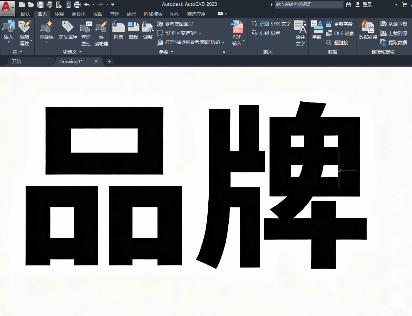Open the Reference panel dialog launcher arrow

tap(224, 52)
